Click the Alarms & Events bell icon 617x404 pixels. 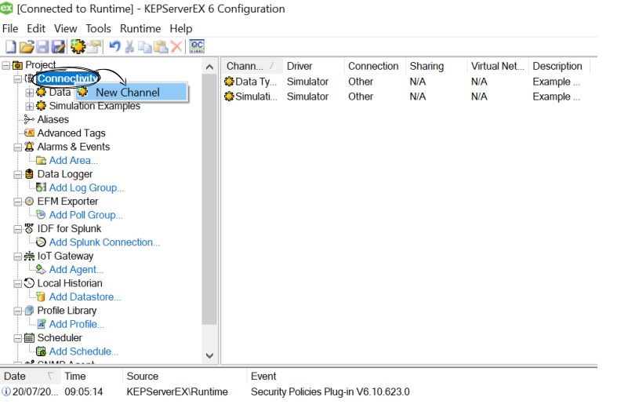click(x=30, y=147)
